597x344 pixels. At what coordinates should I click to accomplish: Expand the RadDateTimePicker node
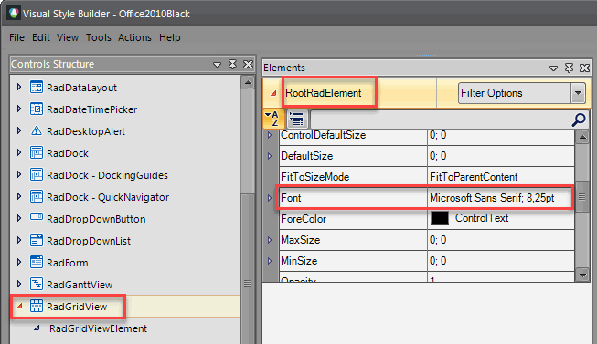click(x=19, y=109)
